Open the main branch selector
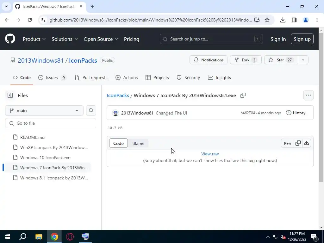This screenshot has width=324, height=243. coord(44,110)
